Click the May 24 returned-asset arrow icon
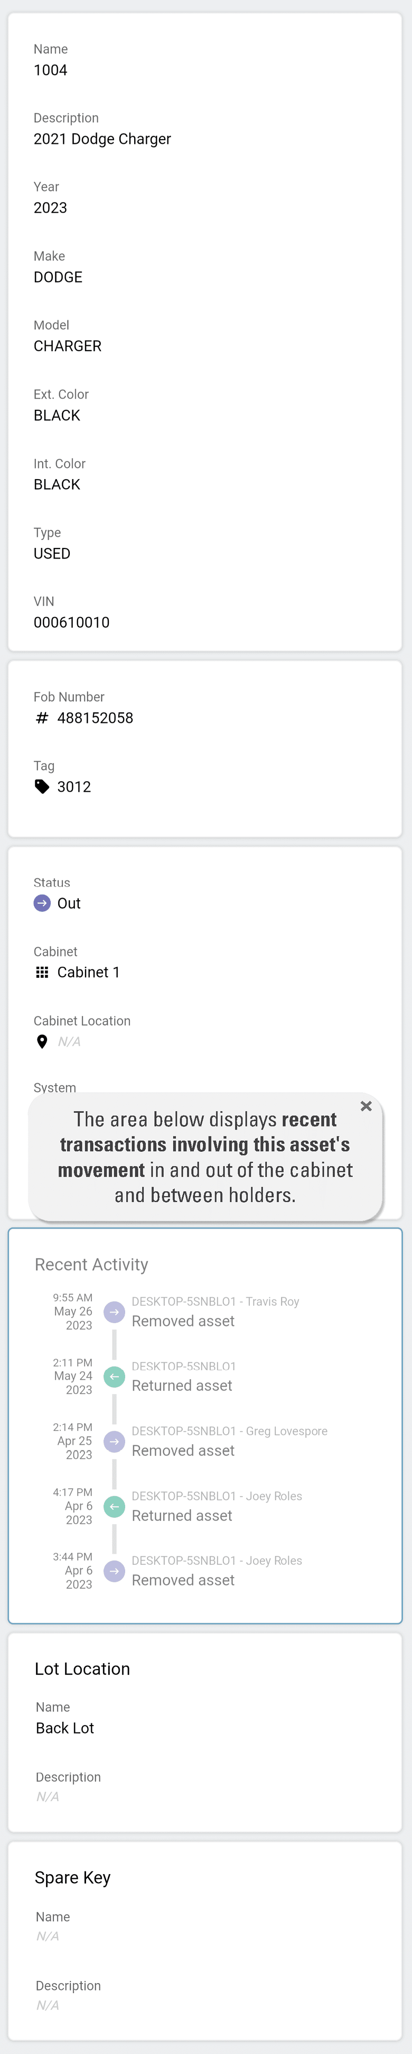 pyautogui.click(x=115, y=1376)
